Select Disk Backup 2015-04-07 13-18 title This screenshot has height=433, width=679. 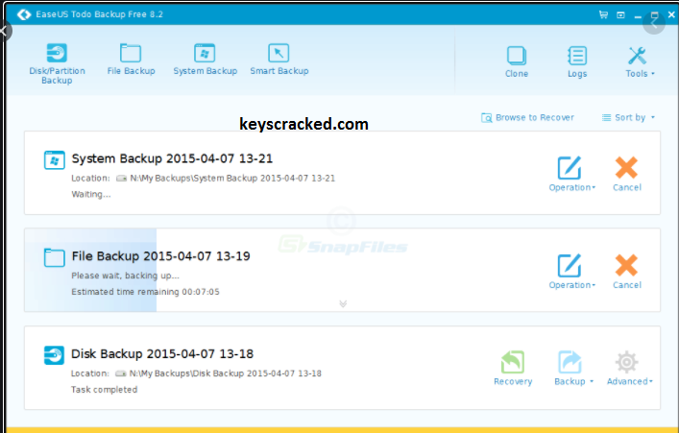tap(162, 353)
